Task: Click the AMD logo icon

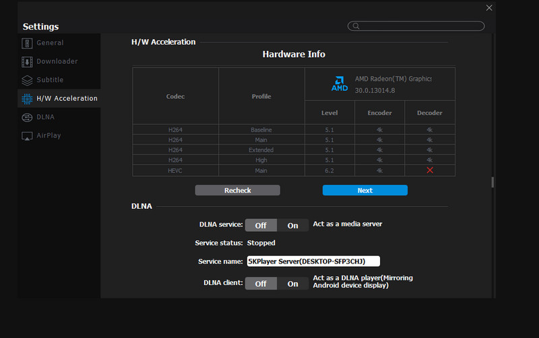Action: pyautogui.click(x=340, y=84)
